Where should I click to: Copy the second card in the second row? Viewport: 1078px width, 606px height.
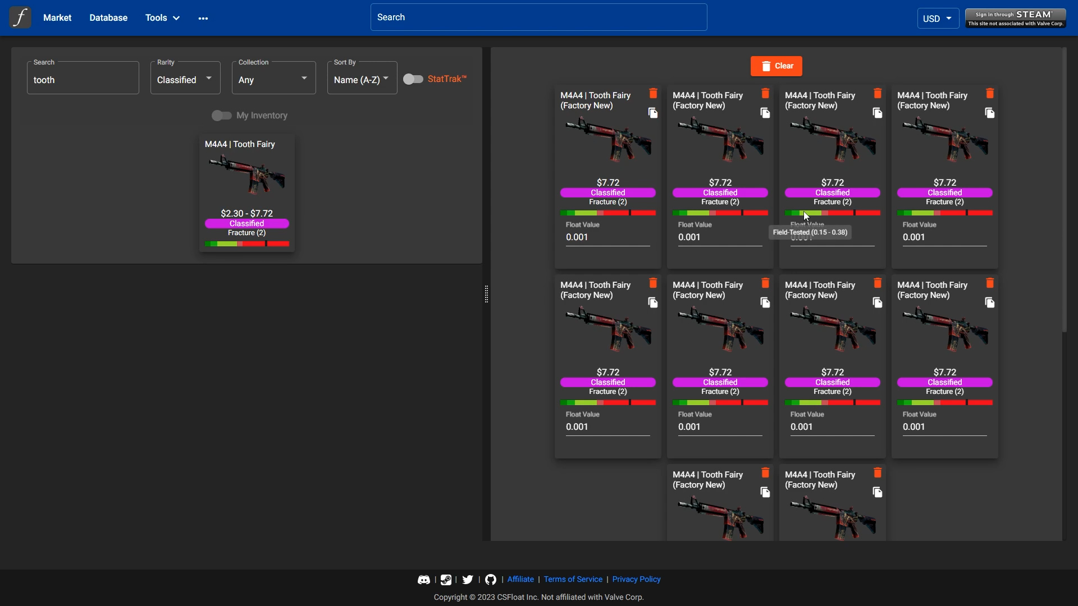click(x=765, y=303)
